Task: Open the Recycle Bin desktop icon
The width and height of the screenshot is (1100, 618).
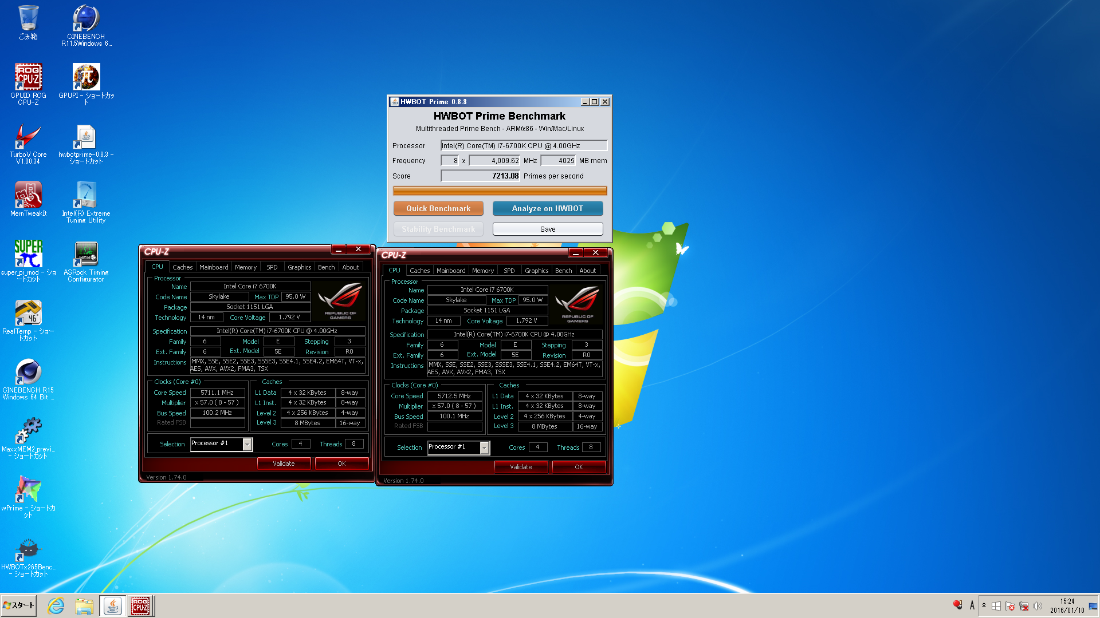Action: pos(28,23)
